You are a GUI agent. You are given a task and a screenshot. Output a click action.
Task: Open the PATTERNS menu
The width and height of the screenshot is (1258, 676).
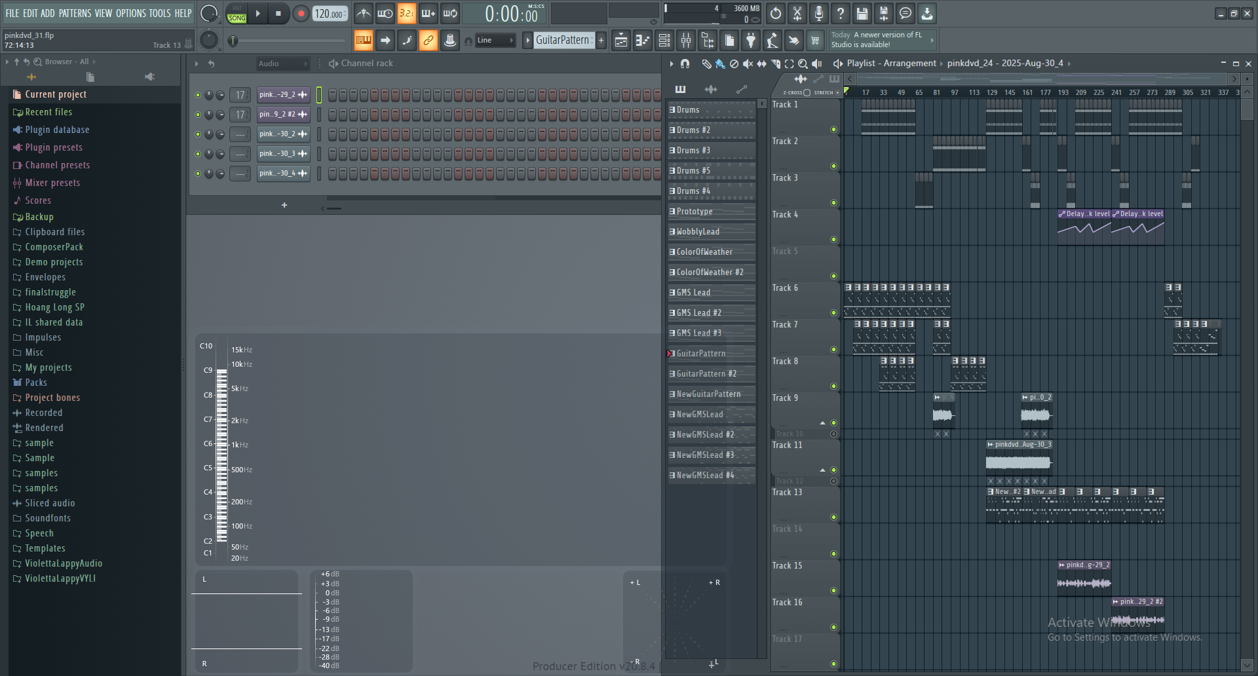coord(75,13)
